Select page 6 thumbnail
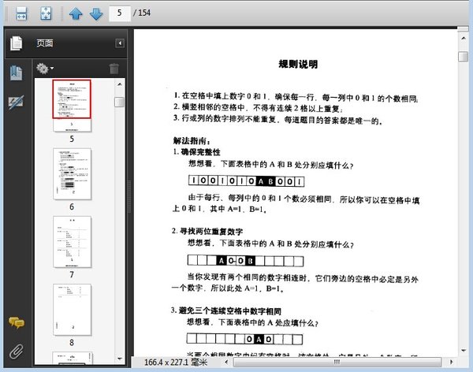The height and width of the screenshot is (372, 473). (72, 173)
